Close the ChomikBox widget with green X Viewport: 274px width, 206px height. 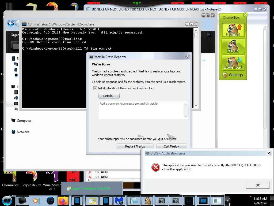tap(245, 15)
